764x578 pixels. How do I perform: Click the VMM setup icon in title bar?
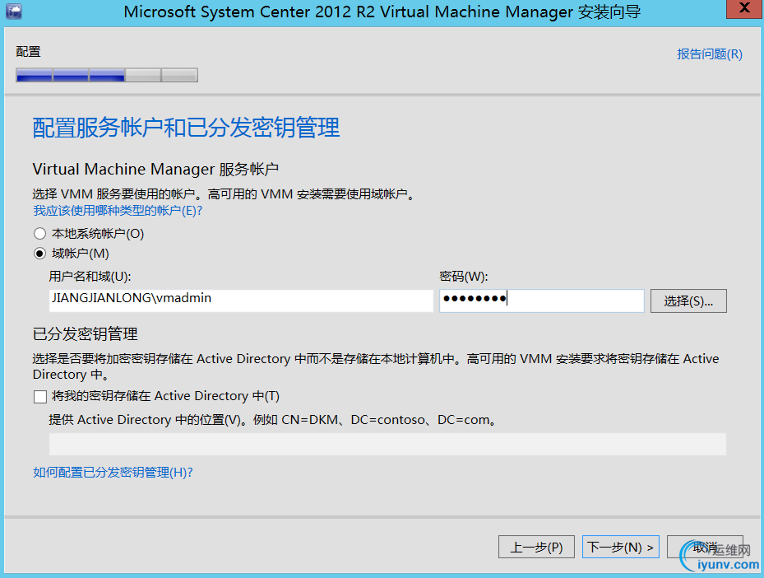(x=13, y=11)
